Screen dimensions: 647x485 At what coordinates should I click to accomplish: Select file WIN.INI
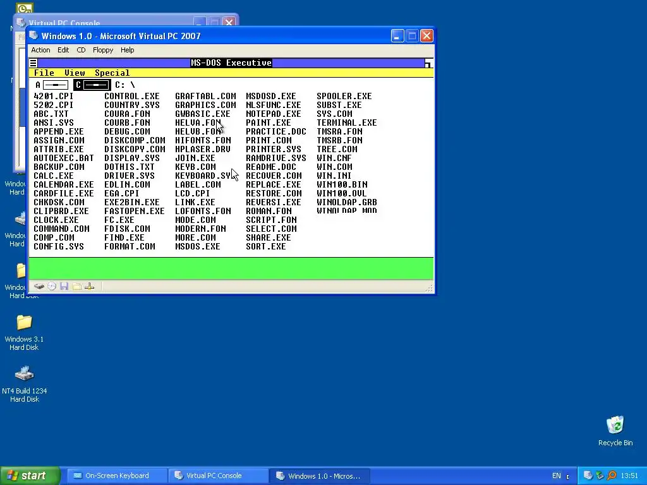[x=334, y=176]
